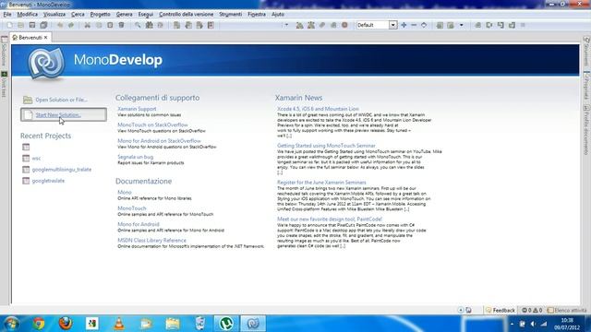
Task: Click the Find magnifier icon
Action: [138, 25]
